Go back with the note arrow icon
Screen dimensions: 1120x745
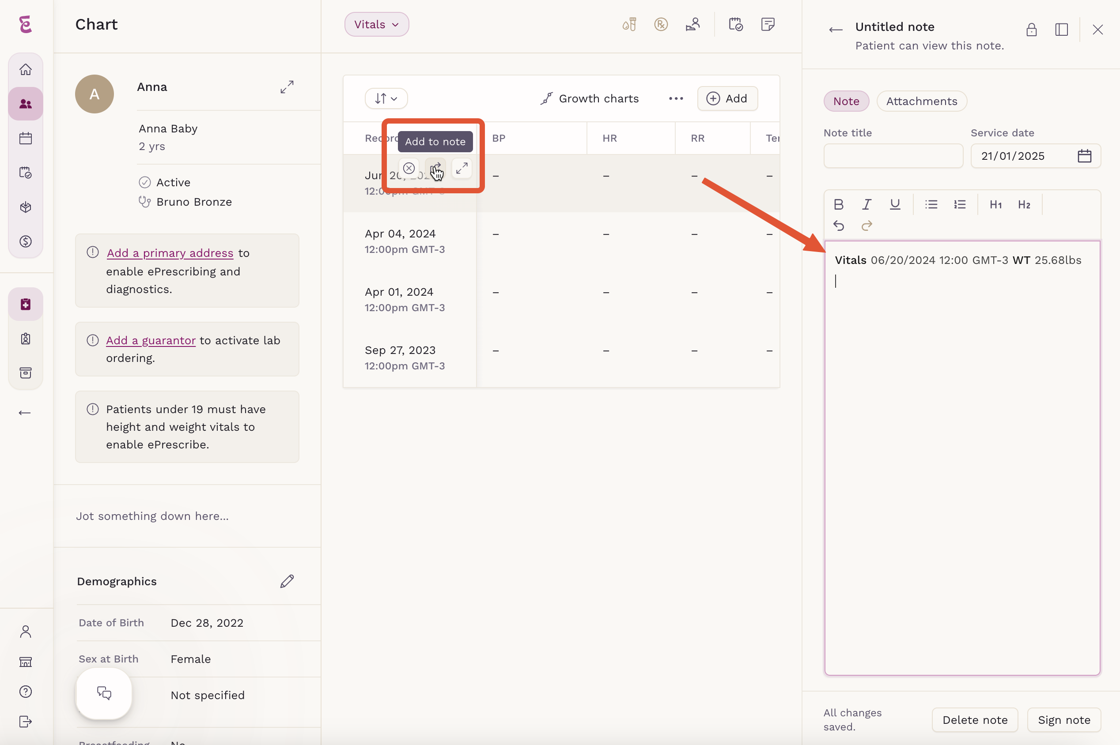click(836, 30)
